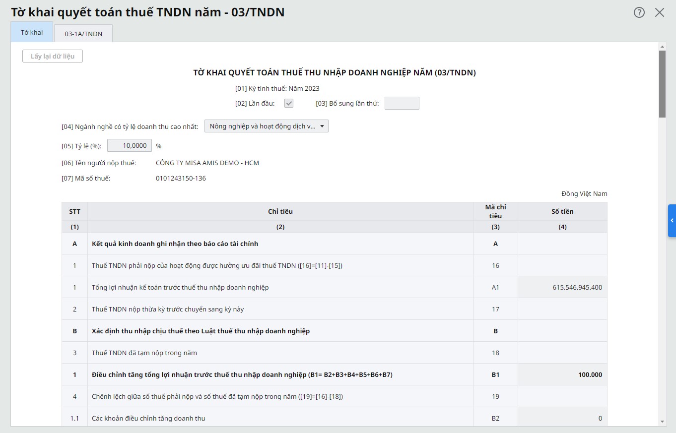This screenshot has width=676, height=433.
Task: Click company name CÔNG TY MISA AMIS DEMO - HCM
Action: tap(207, 163)
